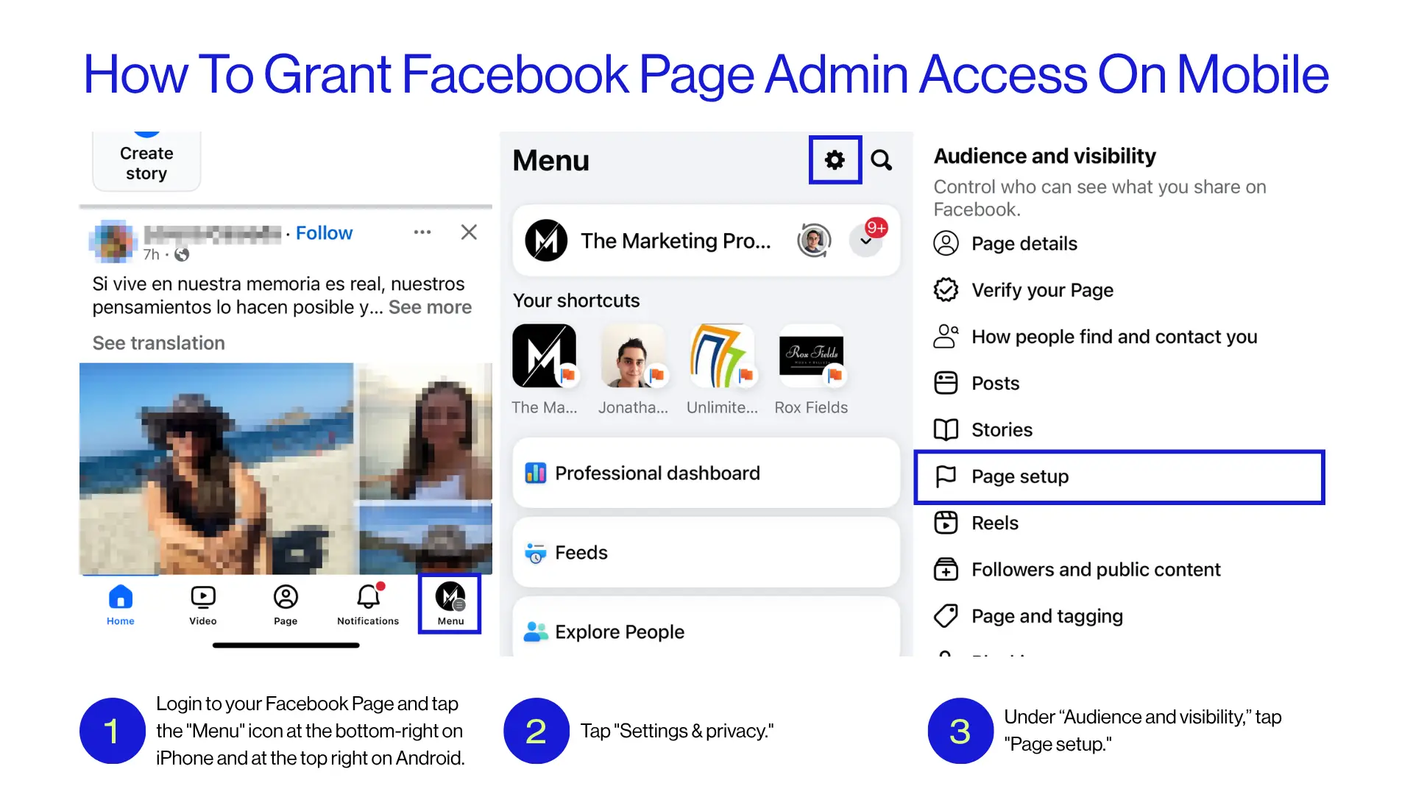1413x794 pixels.
Task: Open Posts setting
Action: [x=1119, y=383]
